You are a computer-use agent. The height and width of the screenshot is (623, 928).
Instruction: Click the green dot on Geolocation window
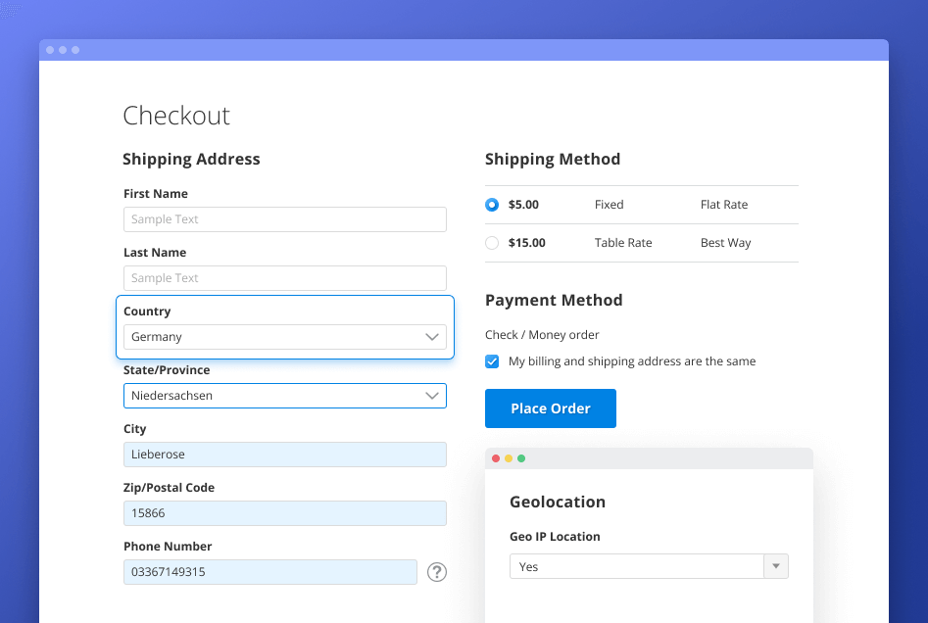point(521,457)
